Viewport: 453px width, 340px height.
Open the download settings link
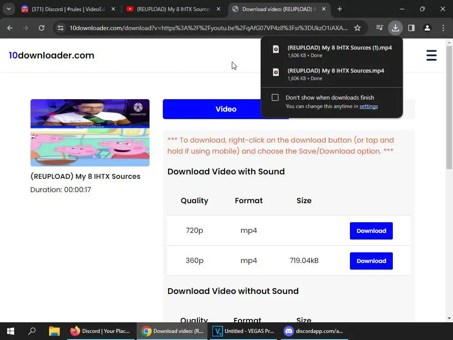369,106
